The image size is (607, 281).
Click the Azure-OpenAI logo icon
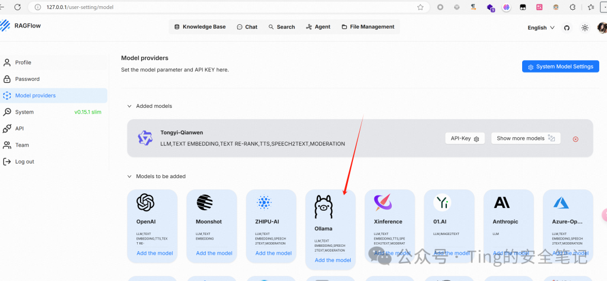click(x=561, y=202)
